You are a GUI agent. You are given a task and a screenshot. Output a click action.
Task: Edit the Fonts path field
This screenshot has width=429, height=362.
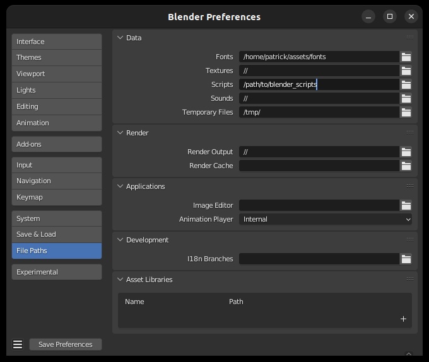point(319,57)
